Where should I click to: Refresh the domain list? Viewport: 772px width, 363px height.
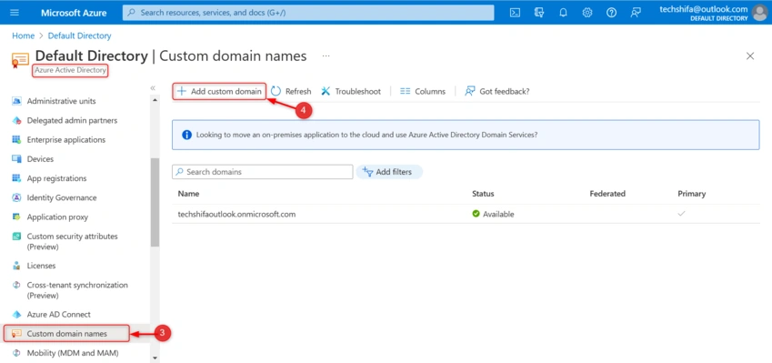291,91
